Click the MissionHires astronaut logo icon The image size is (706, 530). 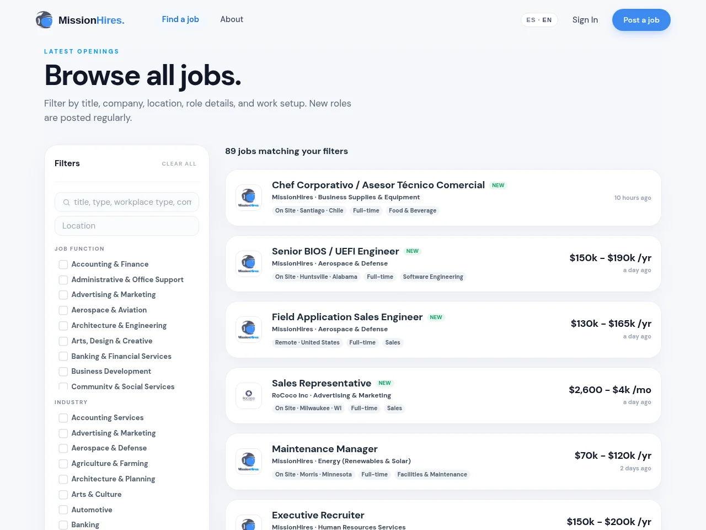[x=44, y=20]
